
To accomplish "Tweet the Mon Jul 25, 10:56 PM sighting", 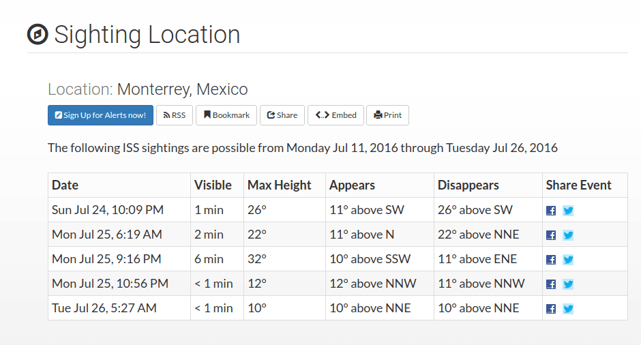I will 568,284.
